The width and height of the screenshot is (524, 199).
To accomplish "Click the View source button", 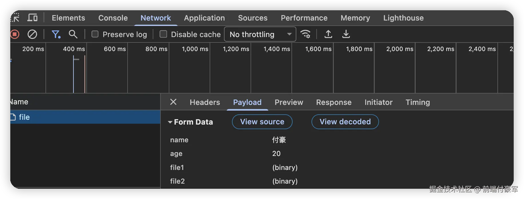I will click(x=262, y=122).
